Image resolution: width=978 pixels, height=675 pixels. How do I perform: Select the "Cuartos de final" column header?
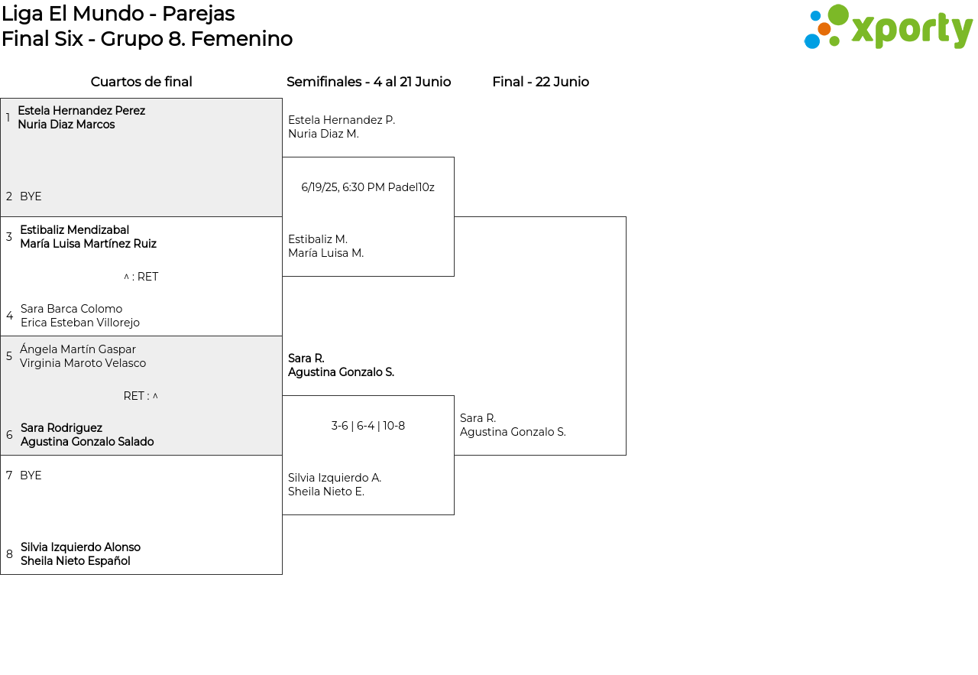click(x=141, y=82)
